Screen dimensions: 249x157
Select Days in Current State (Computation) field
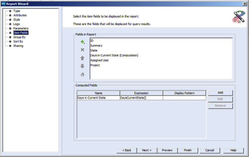click(x=161, y=55)
